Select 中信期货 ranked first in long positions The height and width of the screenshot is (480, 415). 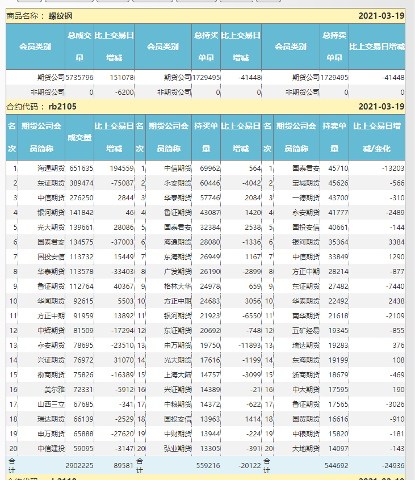coord(177,169)
